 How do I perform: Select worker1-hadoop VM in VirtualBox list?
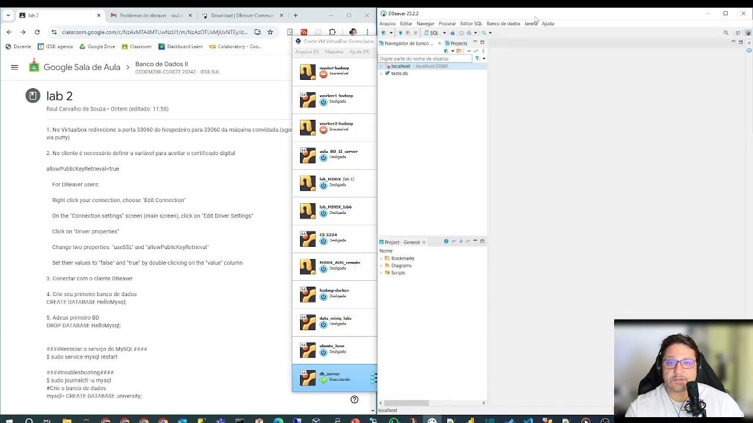pos(334,99)
